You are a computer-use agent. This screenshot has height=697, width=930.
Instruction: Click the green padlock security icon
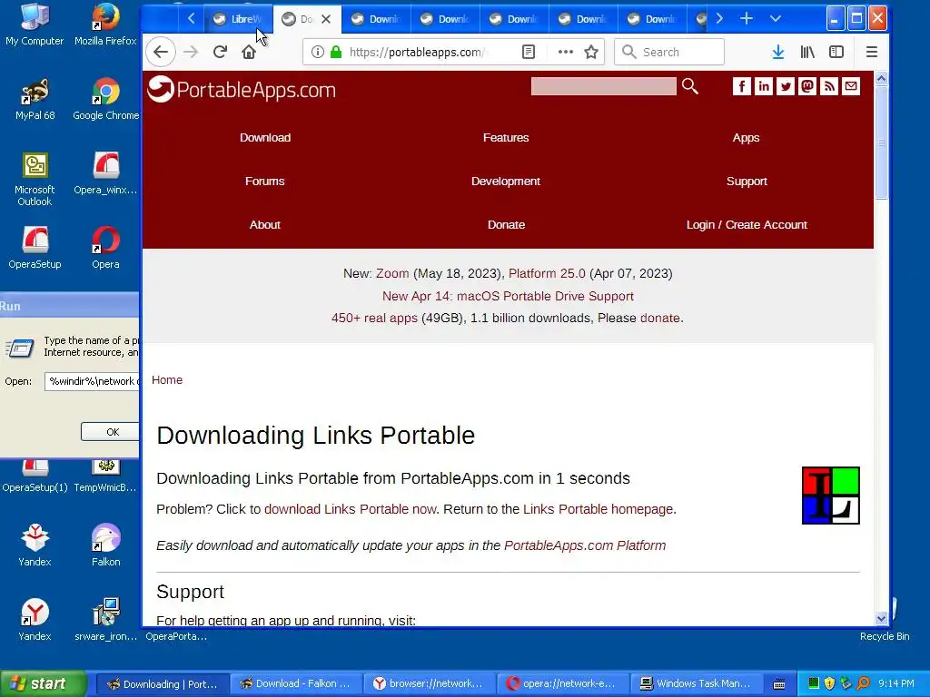336,52
